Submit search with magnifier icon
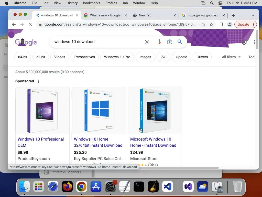Image resolution: width=262 pixels, height=197 pixels. [180, 42]
